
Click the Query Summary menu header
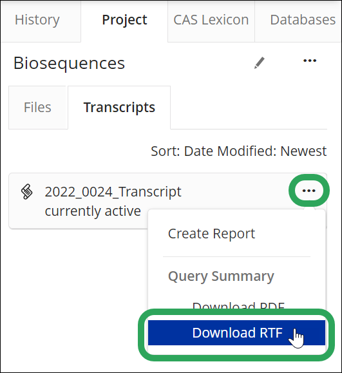pyautogui.click(x=221, y=276)
